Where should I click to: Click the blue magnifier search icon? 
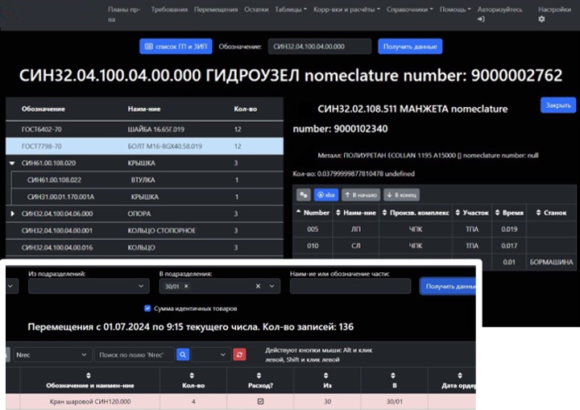pyautogui.click(x=183, y=354)
